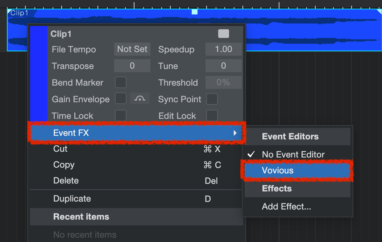
Task: Enable the Bend Marker checkbox
Action: (121, 82)
